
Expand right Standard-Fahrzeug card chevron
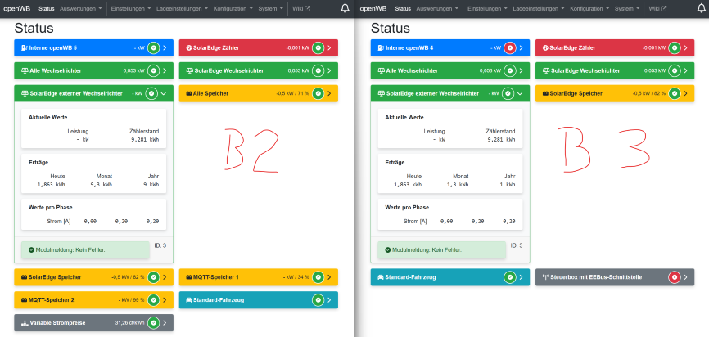pos(521,277)
